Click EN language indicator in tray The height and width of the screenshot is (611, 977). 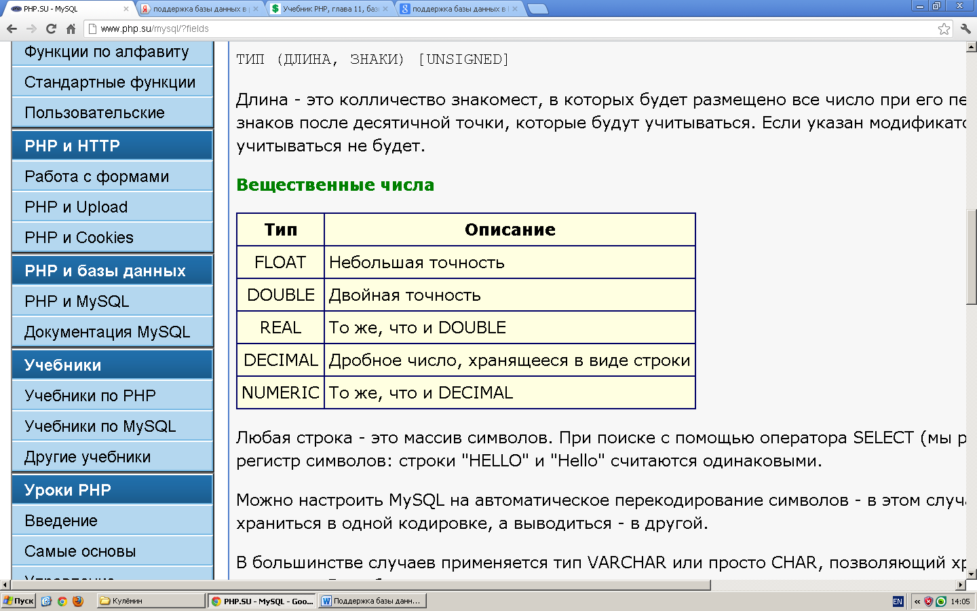tap(898, 601)
